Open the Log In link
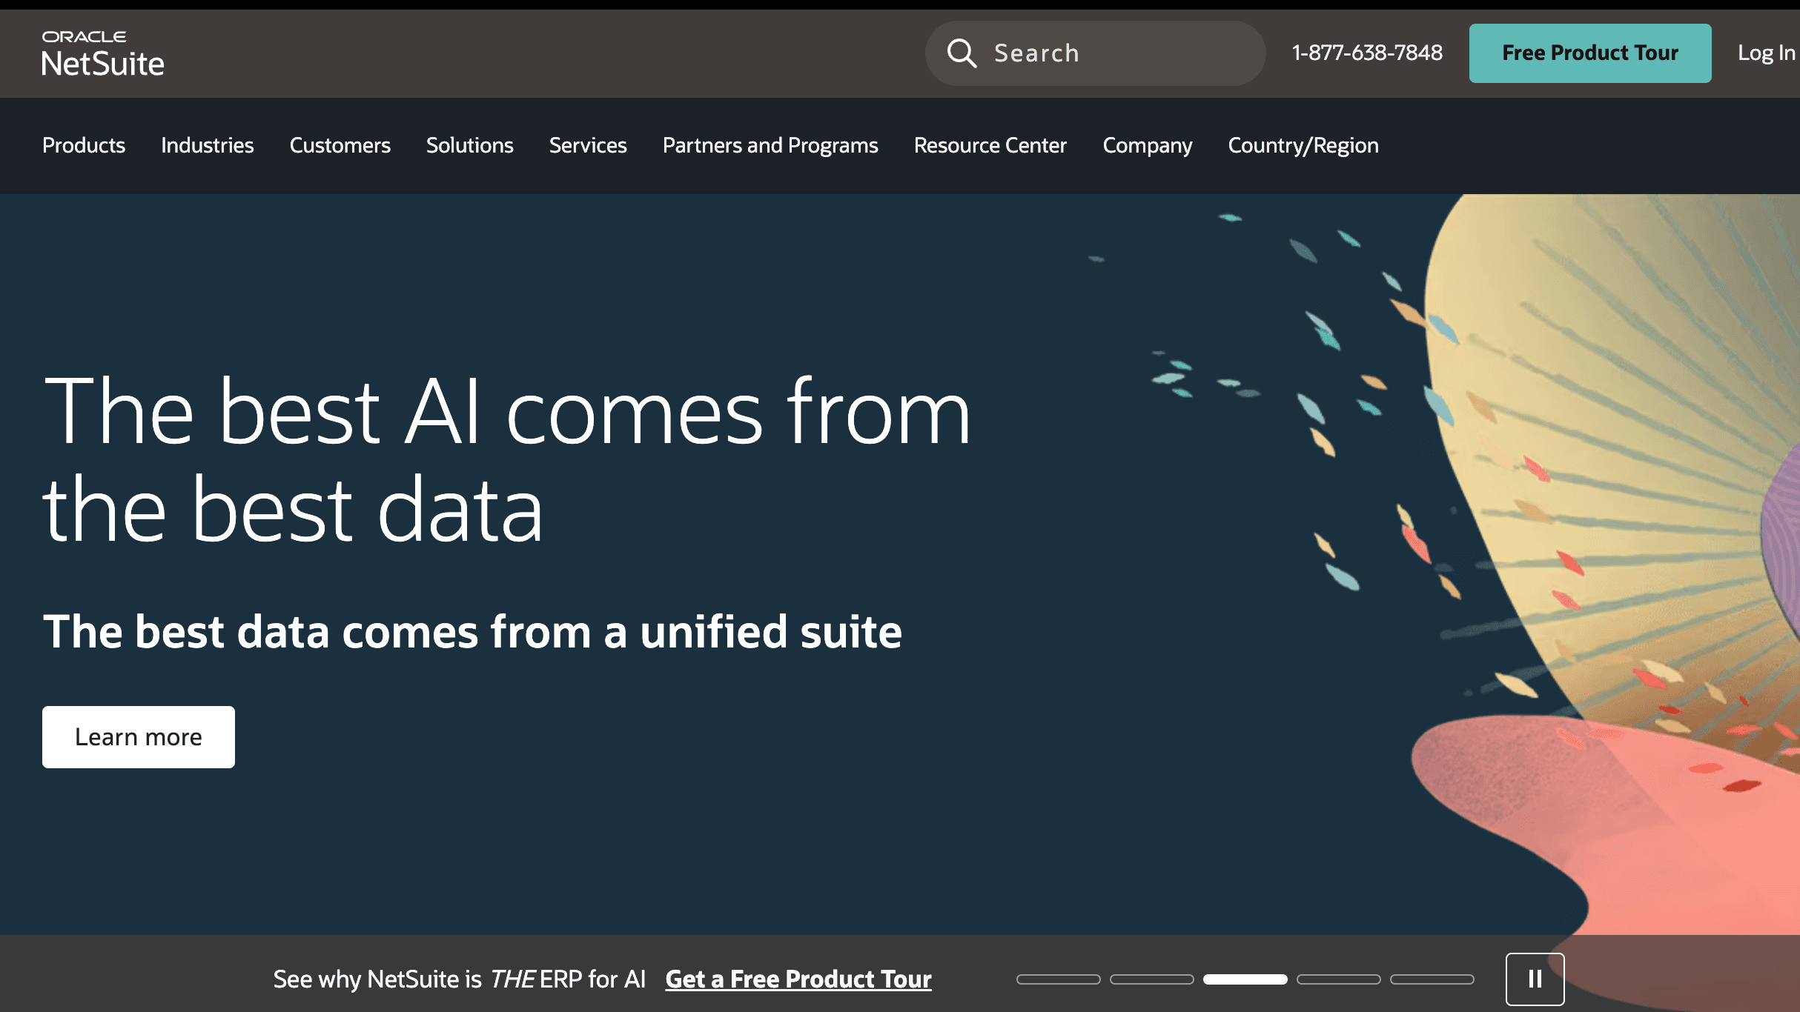The width and height of the screenshot is (1800, 1012). 1767,53
